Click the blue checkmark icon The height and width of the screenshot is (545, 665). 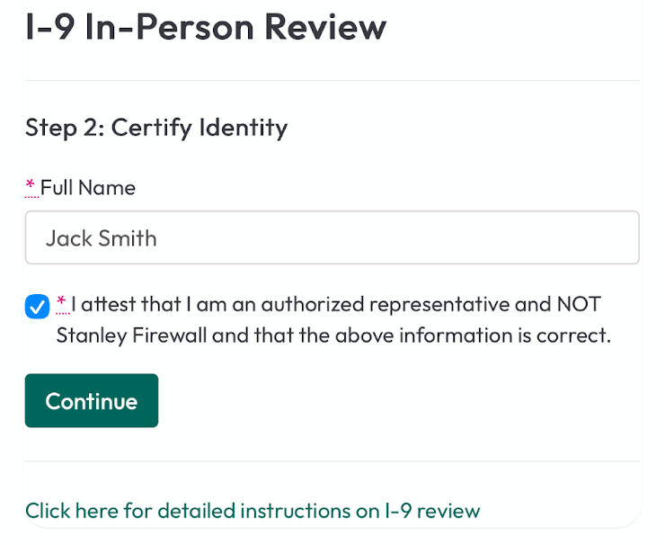click(x=37, y=307)
